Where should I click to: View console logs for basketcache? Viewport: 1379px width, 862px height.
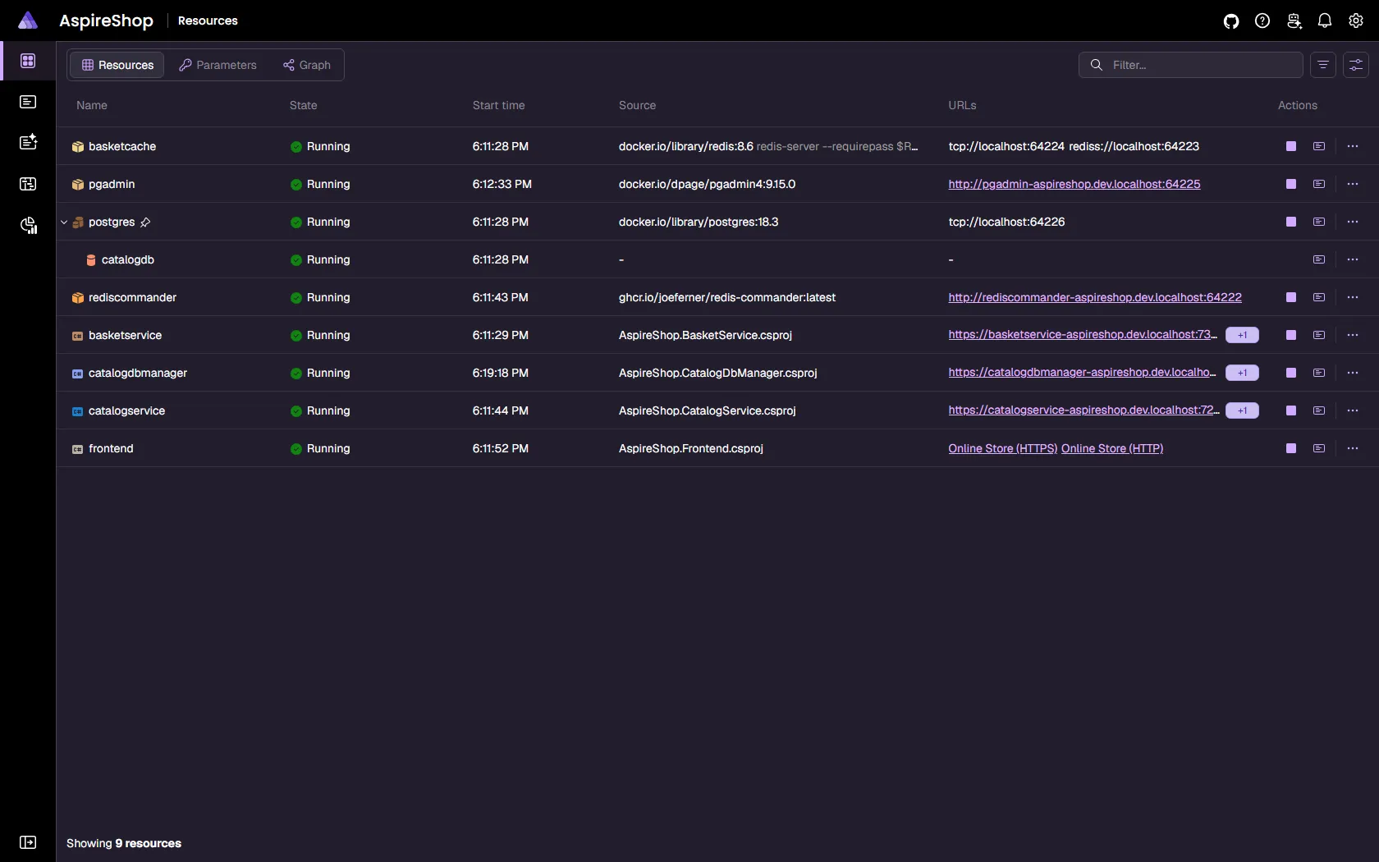click(1319, 146)
